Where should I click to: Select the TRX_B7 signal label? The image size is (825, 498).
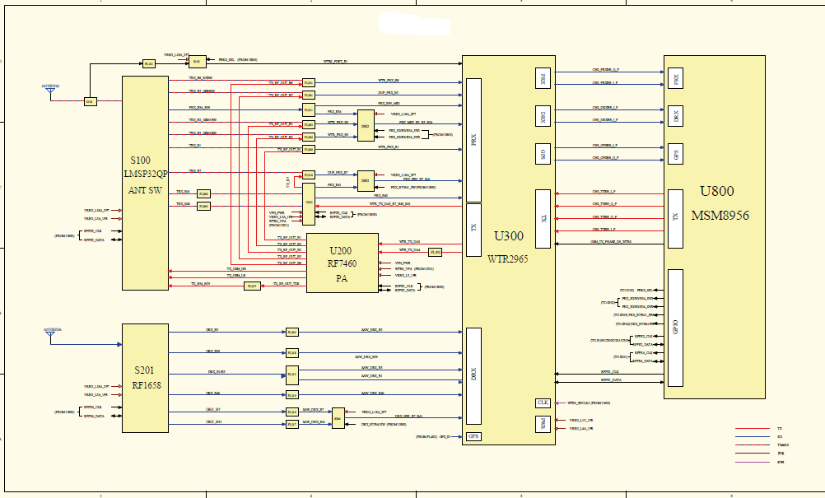click(x=194, y=171)
